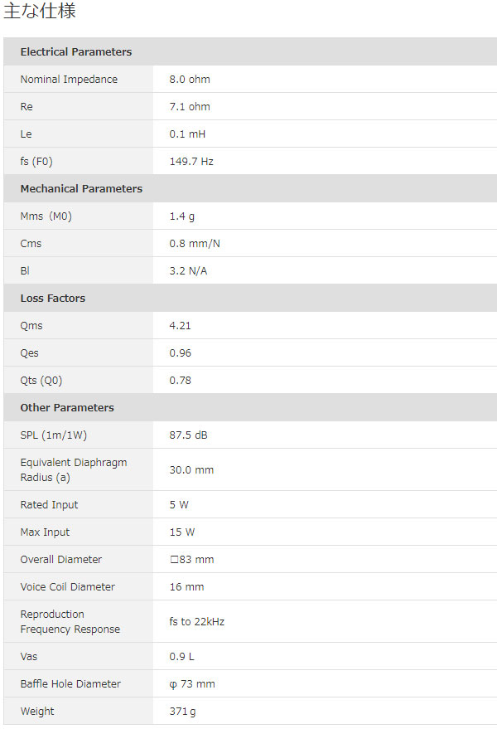Image resolution: width=497 pixels, height=729 pixels.
Task: Select the Weight 371 g value
Action: click(x=183, y=712)
